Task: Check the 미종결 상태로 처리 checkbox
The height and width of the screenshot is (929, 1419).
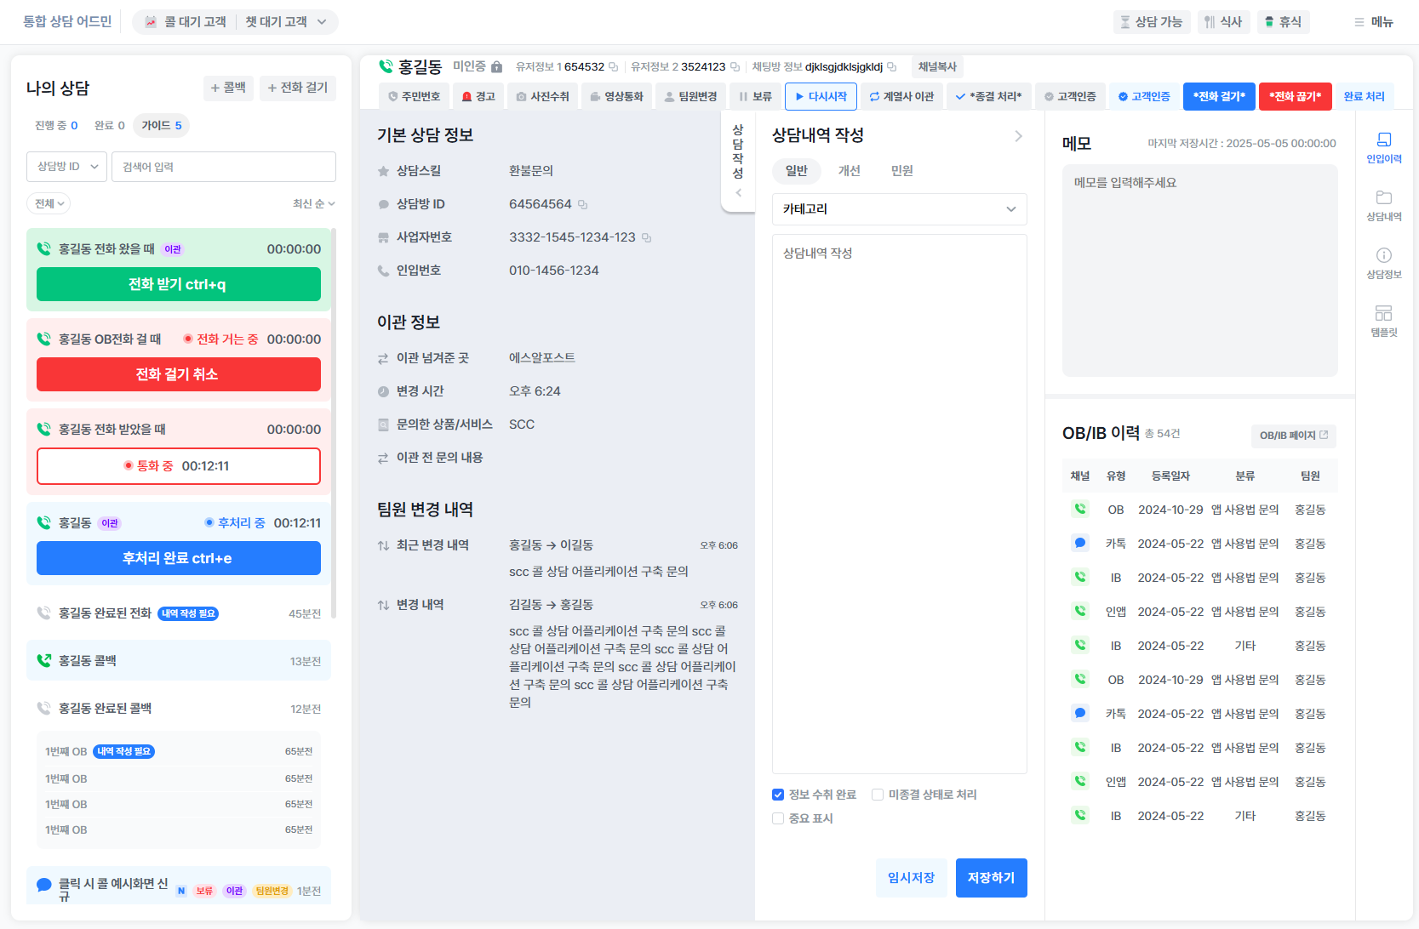Action: [x=878, y=795]
